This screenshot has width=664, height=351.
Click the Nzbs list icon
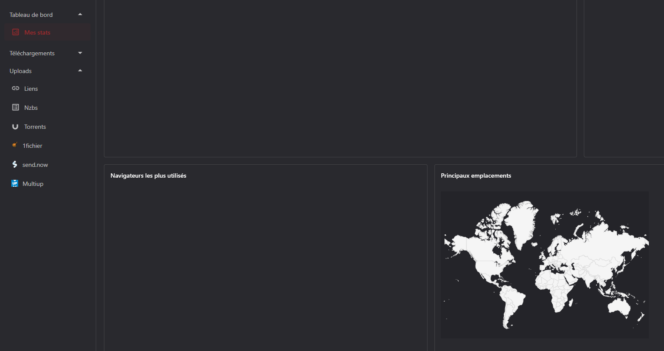coord(16,107)
